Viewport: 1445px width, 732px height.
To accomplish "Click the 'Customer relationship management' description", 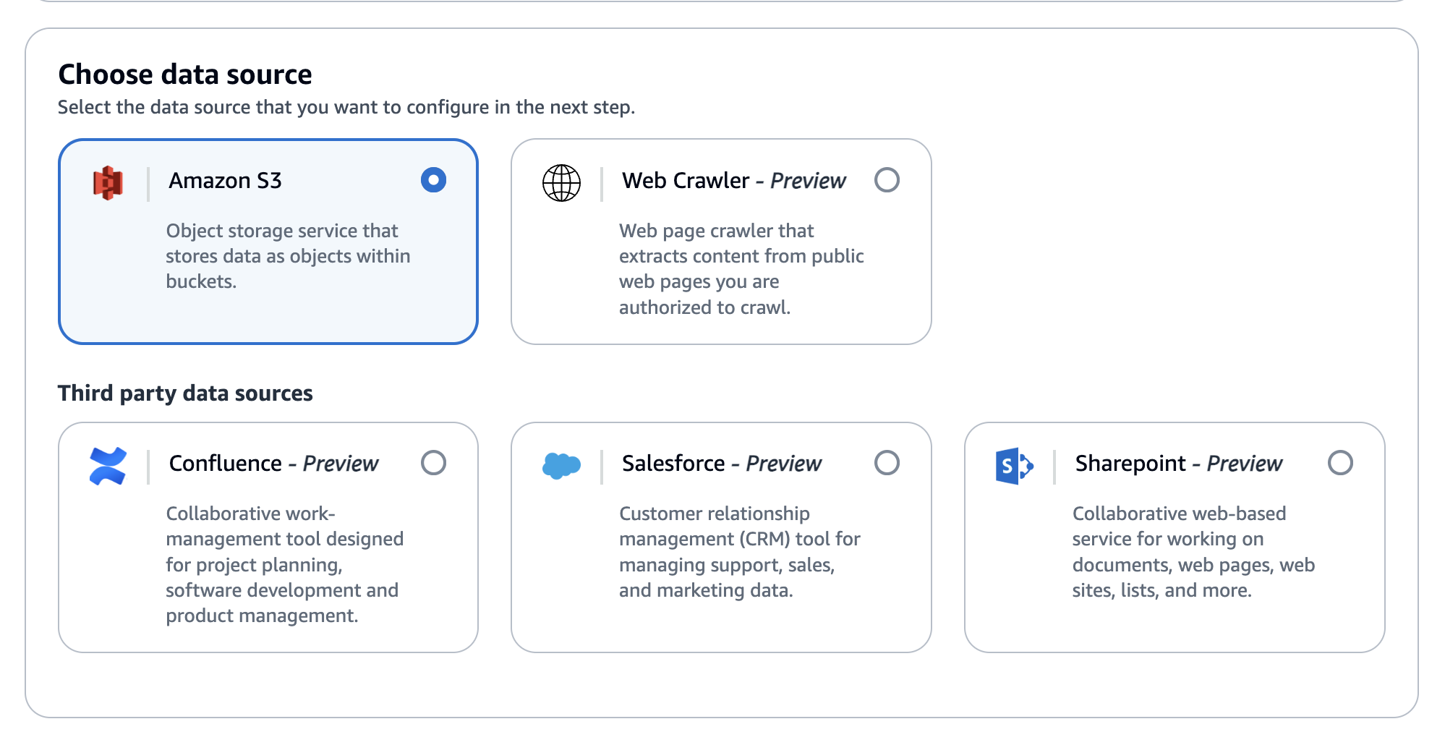I will (x=739, y=552).
